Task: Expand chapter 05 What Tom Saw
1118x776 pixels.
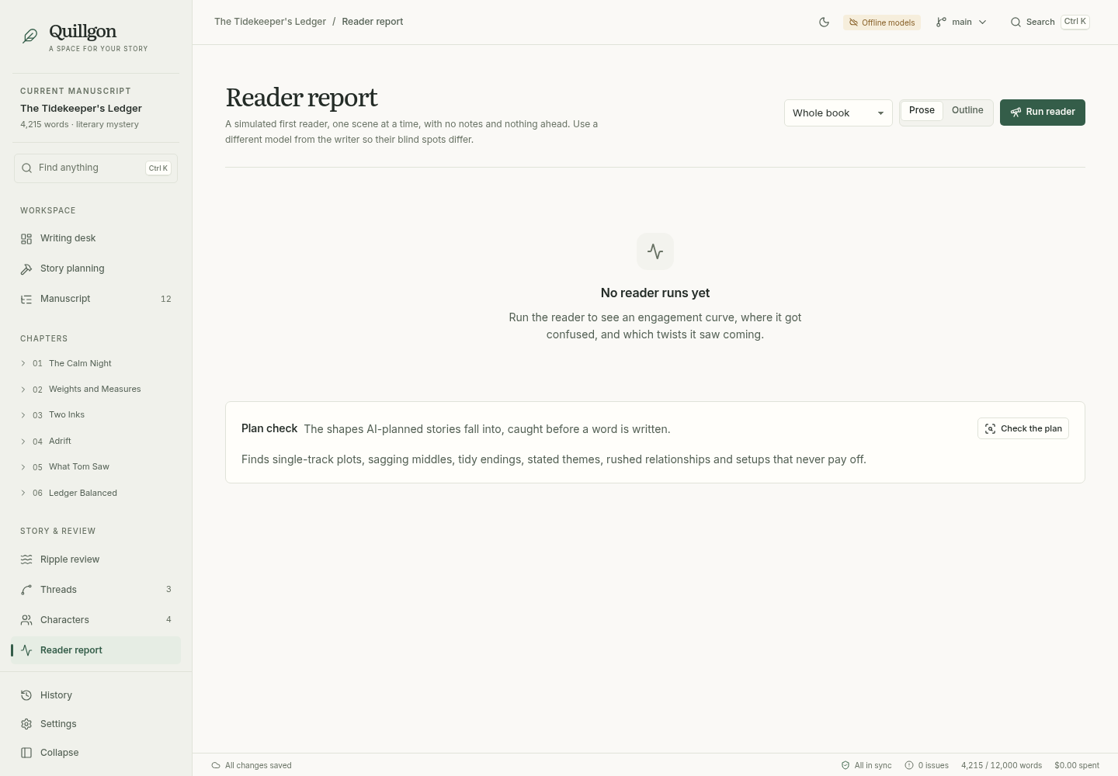Action: (x=23, y=467)
